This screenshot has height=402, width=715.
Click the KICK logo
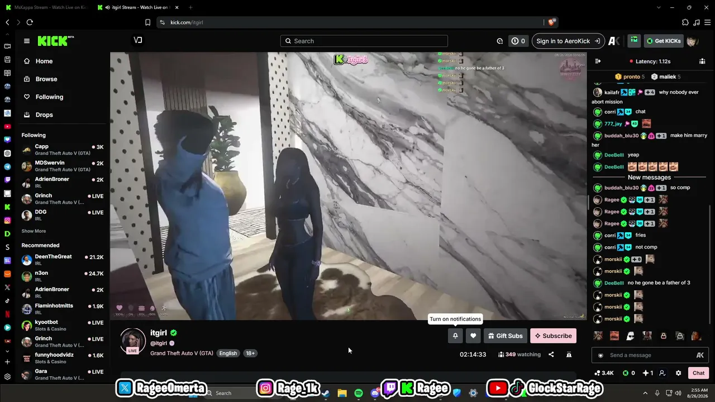(x=55, y=41)
